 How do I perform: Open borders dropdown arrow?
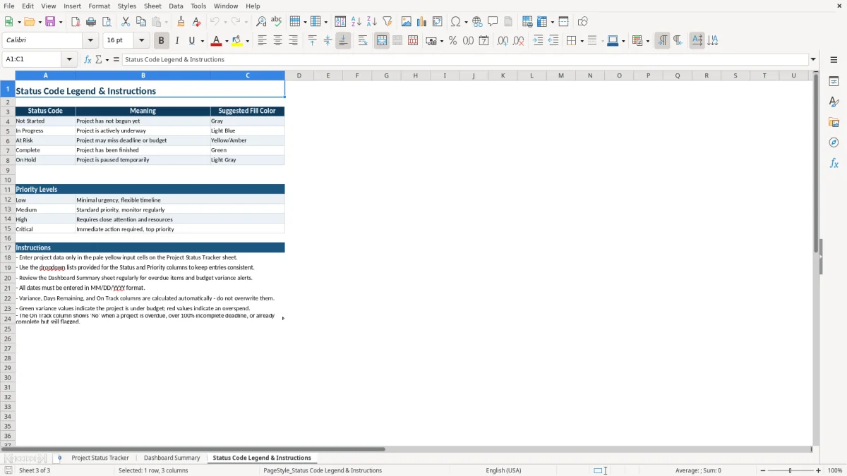click(582, 41)
